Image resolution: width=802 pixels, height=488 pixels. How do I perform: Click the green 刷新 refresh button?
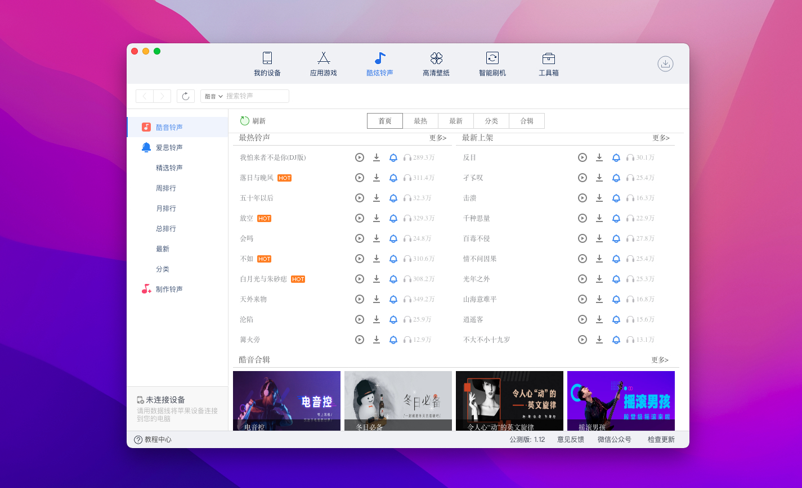coord(253,121)
